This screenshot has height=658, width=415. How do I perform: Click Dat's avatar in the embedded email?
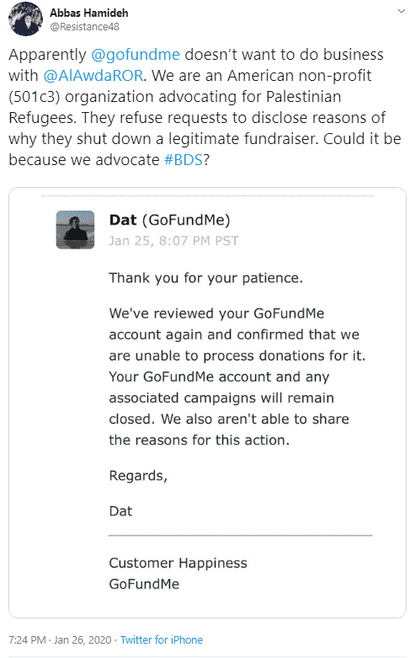coord(76,229)
